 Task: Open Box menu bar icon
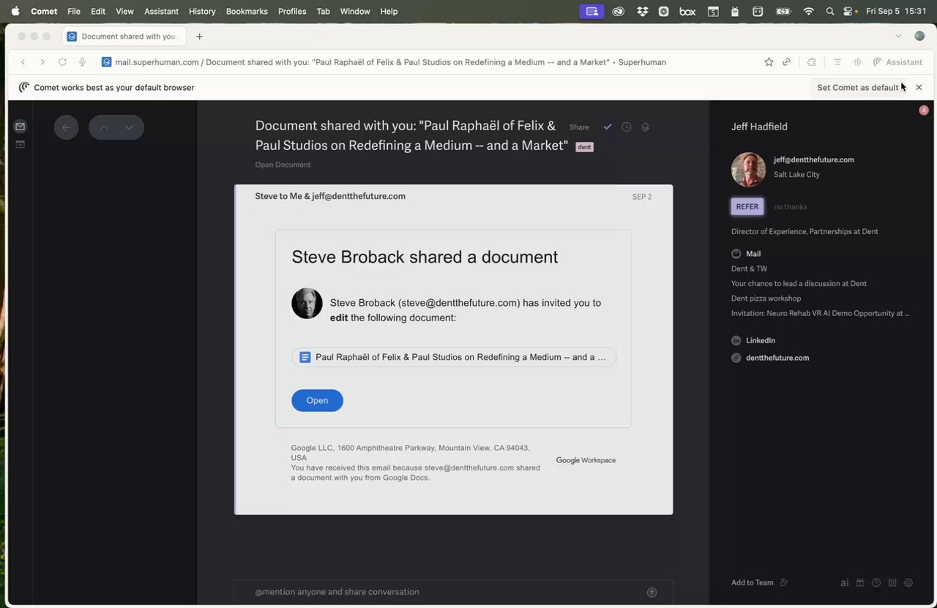pos(687,11)
